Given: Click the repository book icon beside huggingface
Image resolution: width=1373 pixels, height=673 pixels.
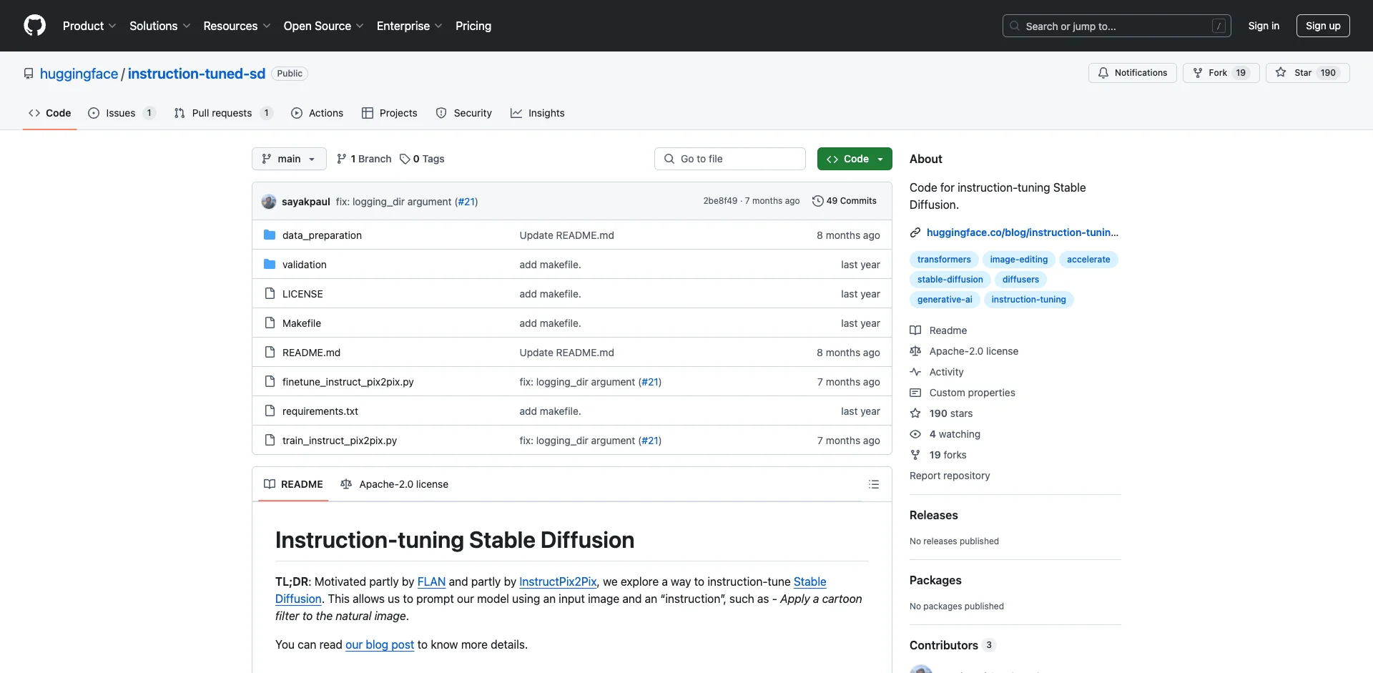Looking at the screenshot, I should pyautogui.click(x=29, y=74).
